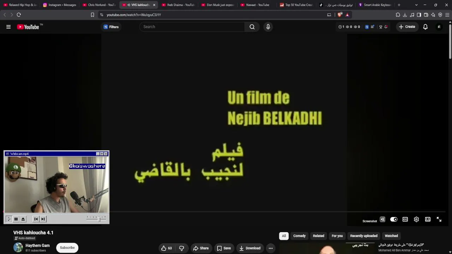Open the browser extensions puzzle icon

tap(398, 15)
